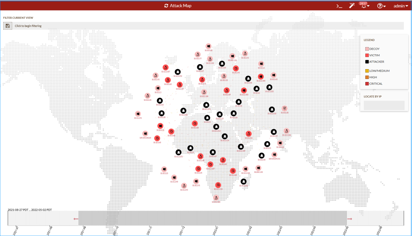This screenshot has width=412, height=236.
Task: Click the save filter icon in filter bar
Action: (x=7, y=25)
